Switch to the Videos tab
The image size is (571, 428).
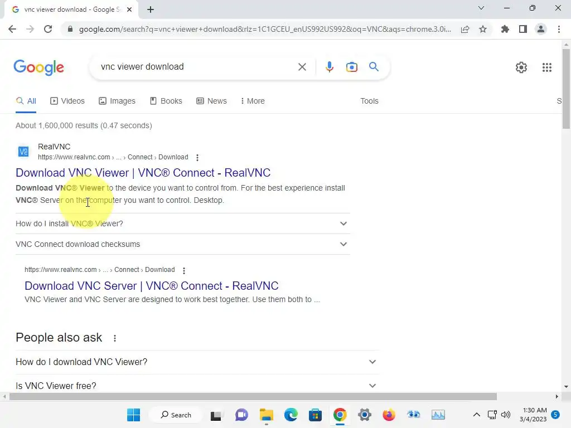point(67,101)
